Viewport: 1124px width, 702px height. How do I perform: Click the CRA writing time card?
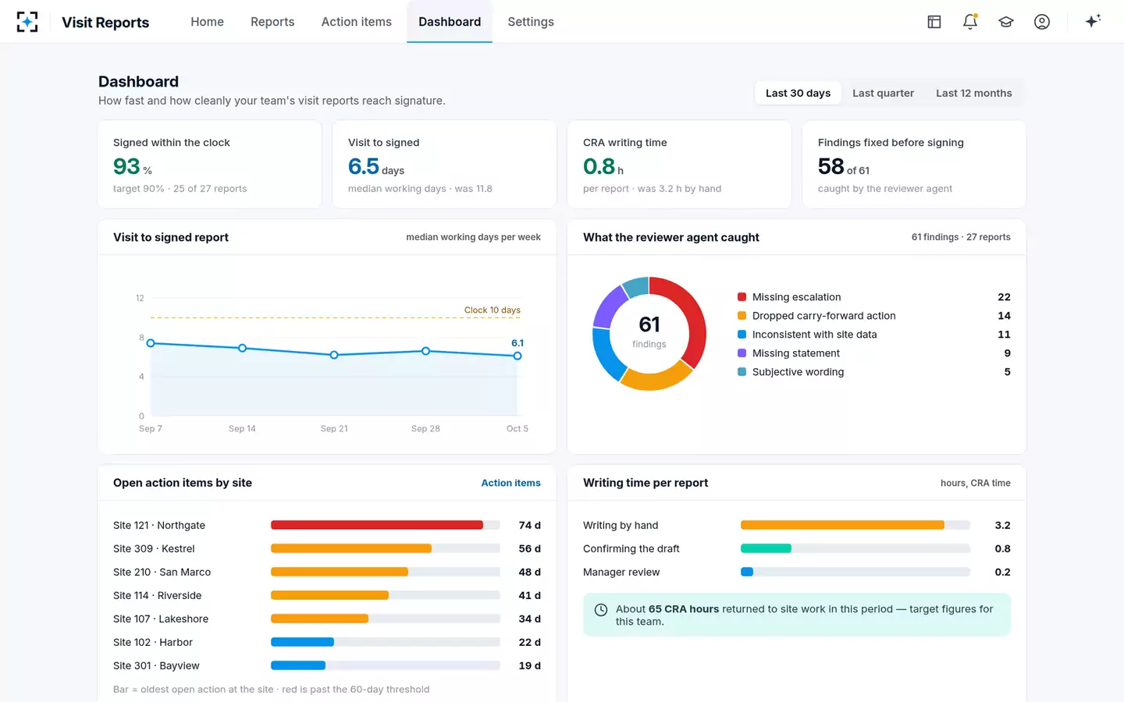point(680,165)
